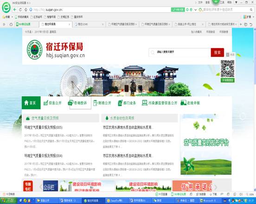Viewport: 256px width, 204px height.
Task: Click the 专题专栏 red badge
Action: [x=28, y=186]
